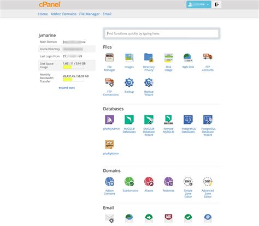
Task: Click the Home Directory label
Action: click(50, 49)
